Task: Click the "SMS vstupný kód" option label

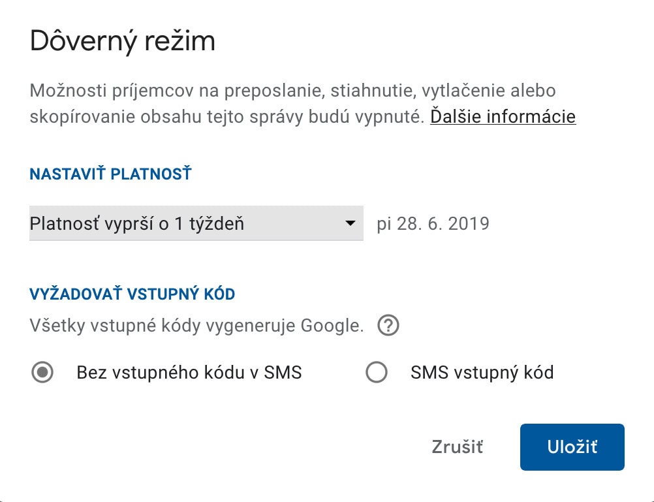Action: click(482, 373)
